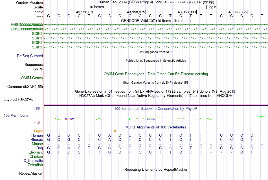Click the RepeatMasker track label

[x=31, y=173]
